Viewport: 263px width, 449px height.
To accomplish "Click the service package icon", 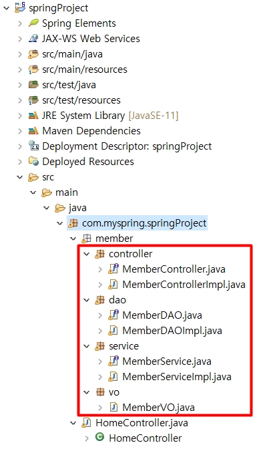I will tap(99, 346).
